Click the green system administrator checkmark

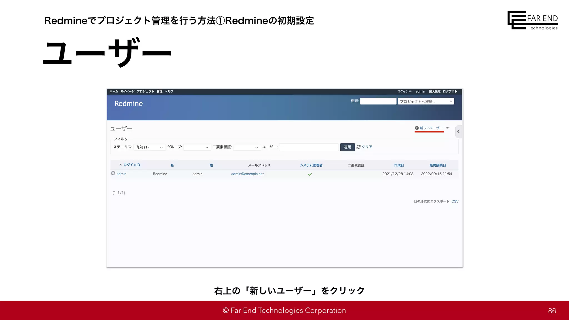tap(310, 174)
